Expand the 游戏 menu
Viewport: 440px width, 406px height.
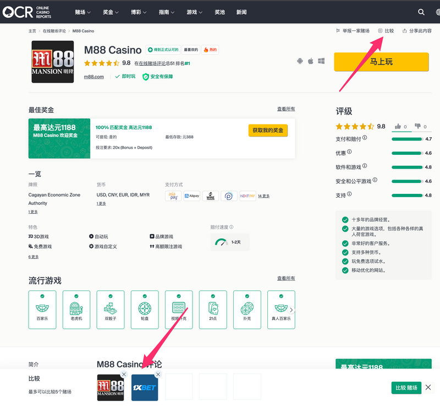(195, 12)
